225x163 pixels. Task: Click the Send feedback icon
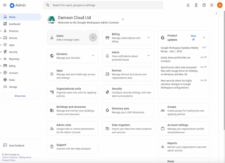[x=5, y=145]
